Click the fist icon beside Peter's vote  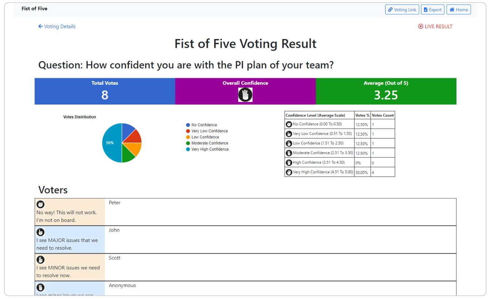(x=41, y=204)
